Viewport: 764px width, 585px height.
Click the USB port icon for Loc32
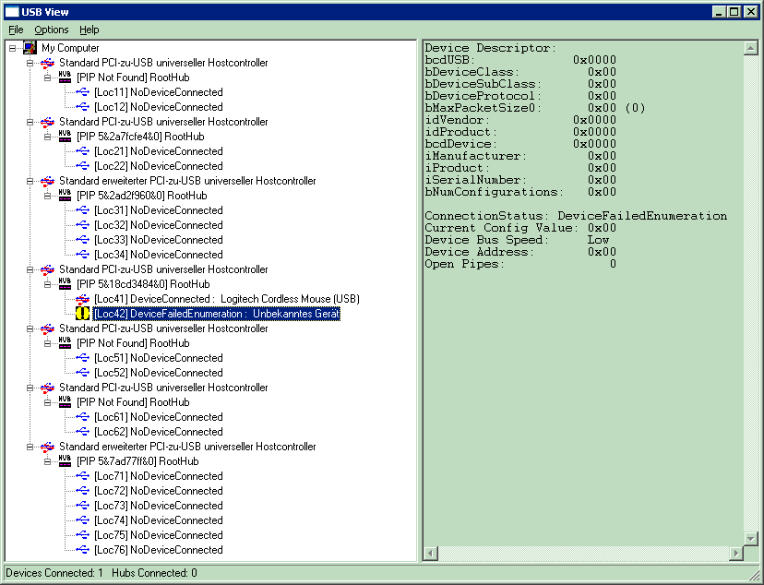[x=83, y=225]
